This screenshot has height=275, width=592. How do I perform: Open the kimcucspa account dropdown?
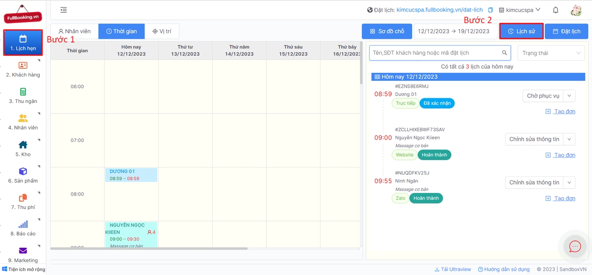(520, 10)
